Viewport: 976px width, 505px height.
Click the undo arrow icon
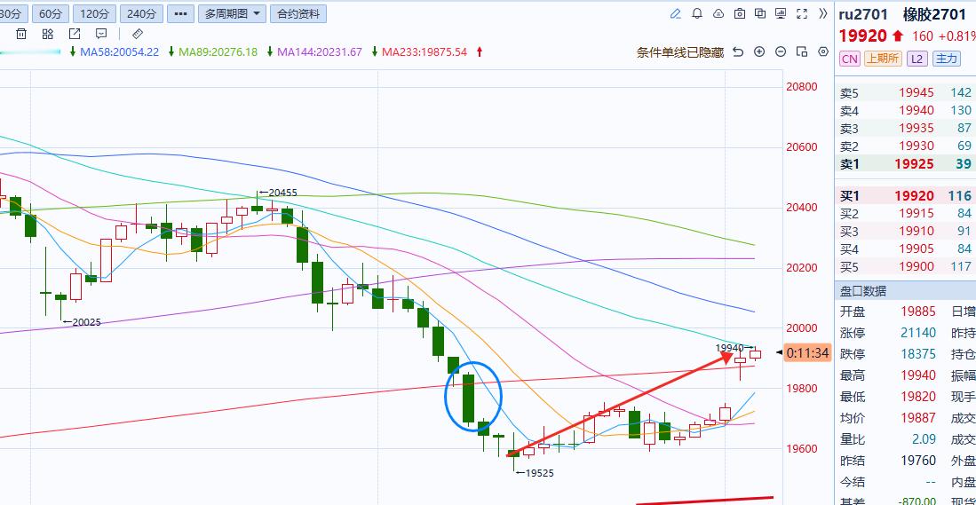point(738,52)
